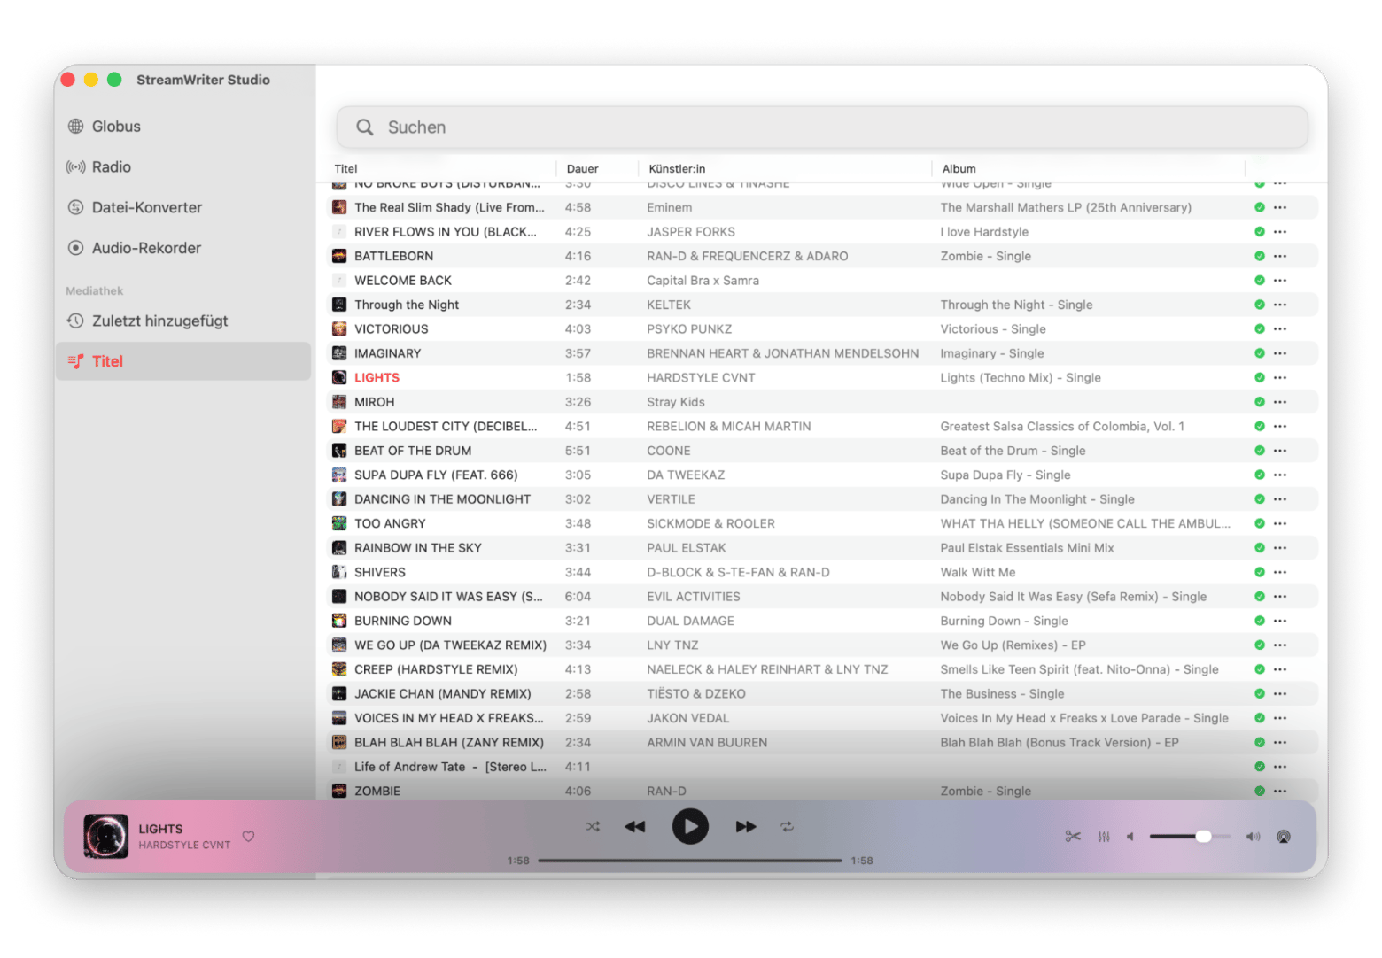Skip to the previous track
The height and width of the screenshot is (958, 1382).
click(635, 827)
